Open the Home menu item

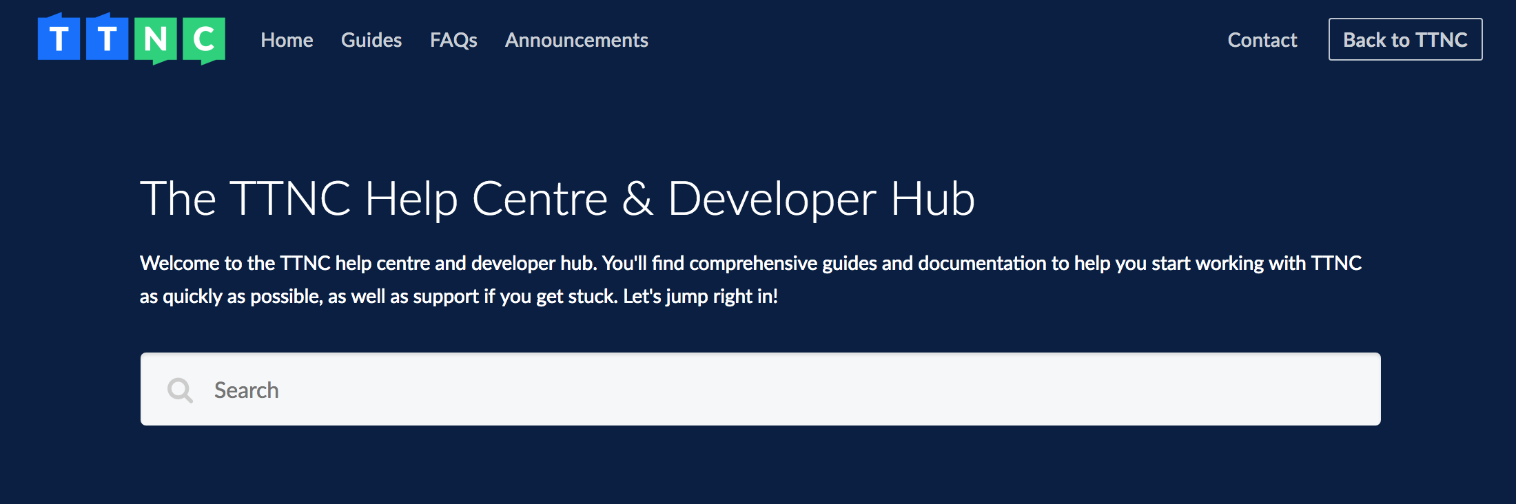click(287, 40)
